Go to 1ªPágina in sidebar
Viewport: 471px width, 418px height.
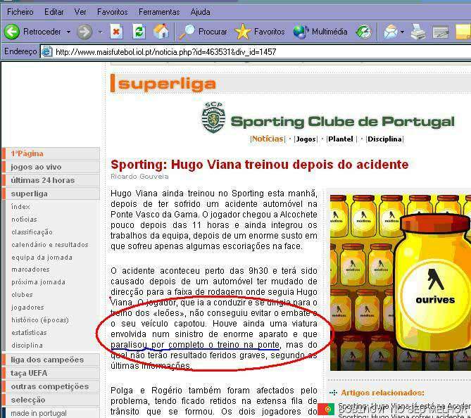pos(51,153)
